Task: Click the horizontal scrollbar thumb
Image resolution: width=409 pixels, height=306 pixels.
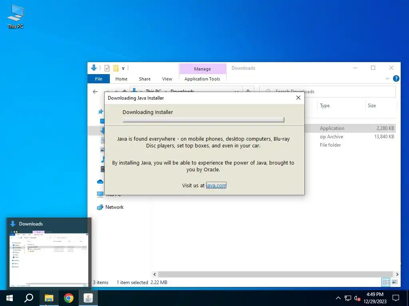Action: pos(275,274)
